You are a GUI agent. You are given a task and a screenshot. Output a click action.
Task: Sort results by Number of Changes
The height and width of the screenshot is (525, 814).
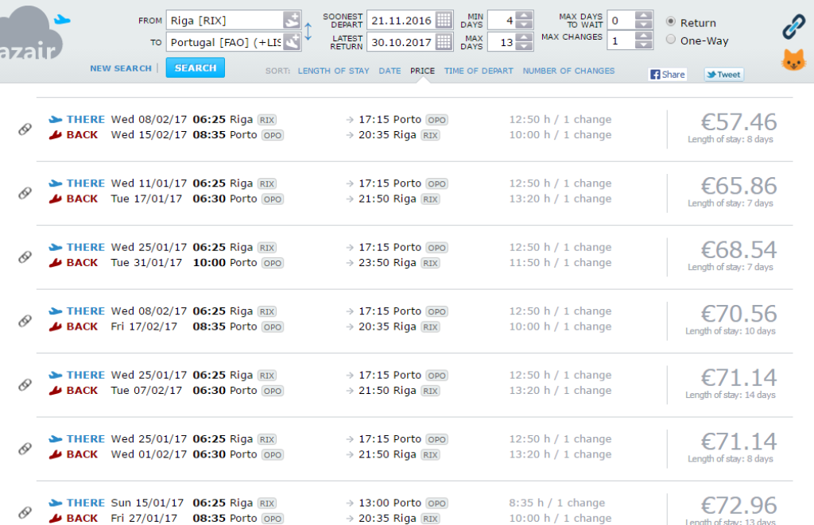[x=568, y=71]
